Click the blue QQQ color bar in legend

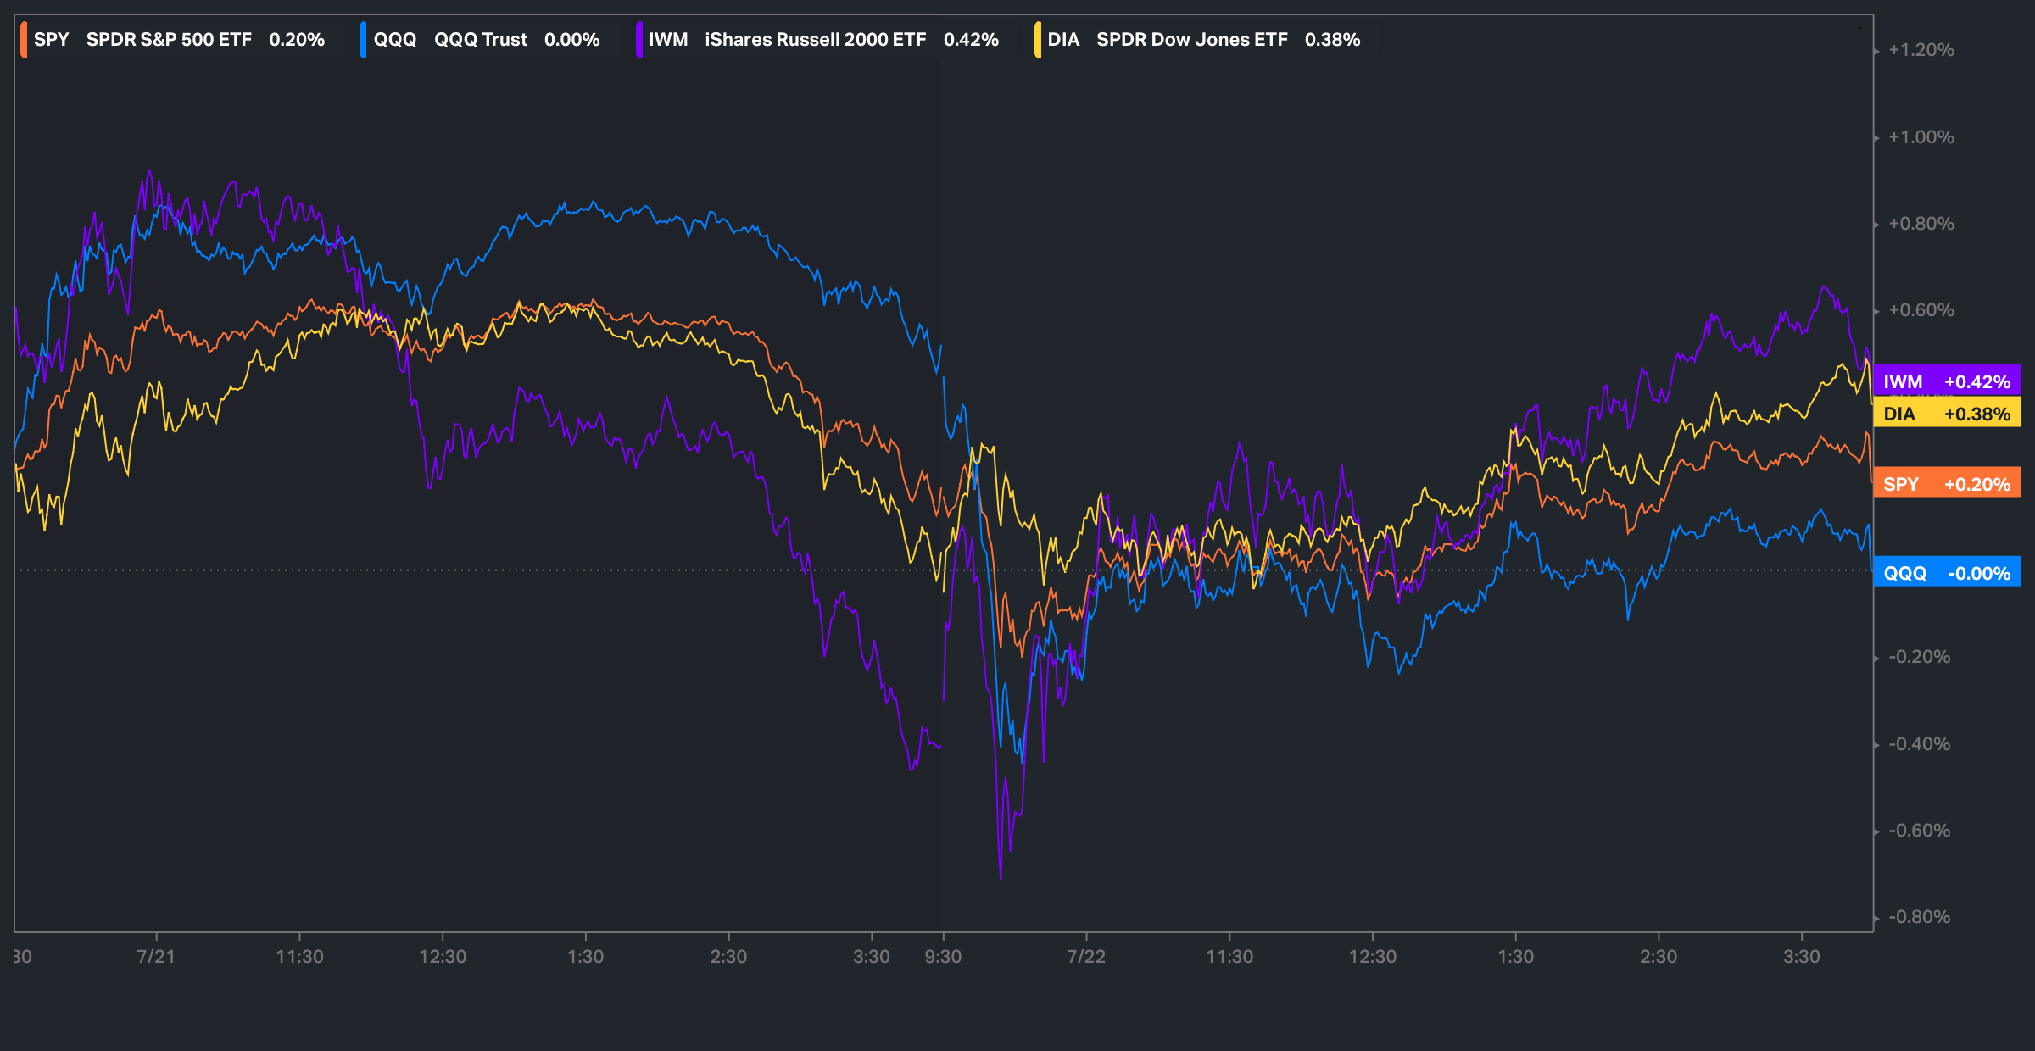tap(363, 40)
